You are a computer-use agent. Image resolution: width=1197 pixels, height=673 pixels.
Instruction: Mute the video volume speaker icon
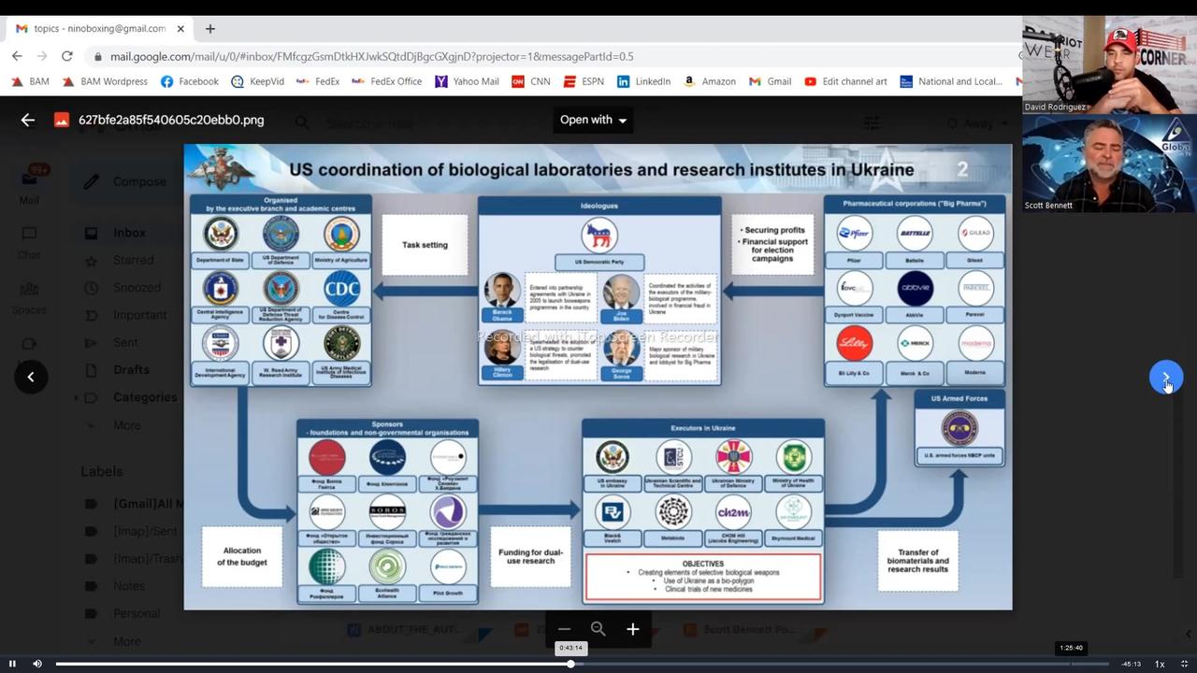pos(37,664)
